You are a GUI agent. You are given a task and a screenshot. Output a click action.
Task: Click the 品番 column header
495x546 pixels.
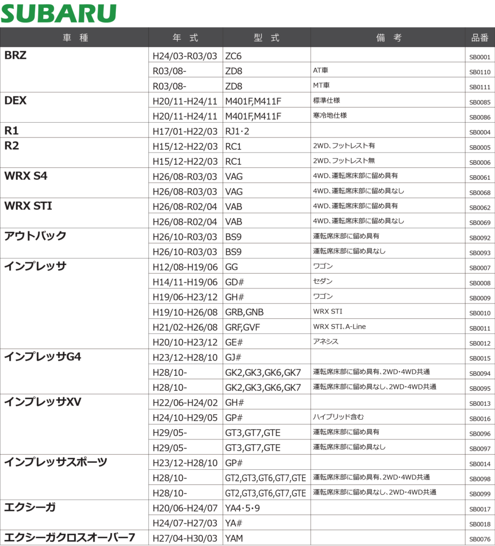coord(480,38)
